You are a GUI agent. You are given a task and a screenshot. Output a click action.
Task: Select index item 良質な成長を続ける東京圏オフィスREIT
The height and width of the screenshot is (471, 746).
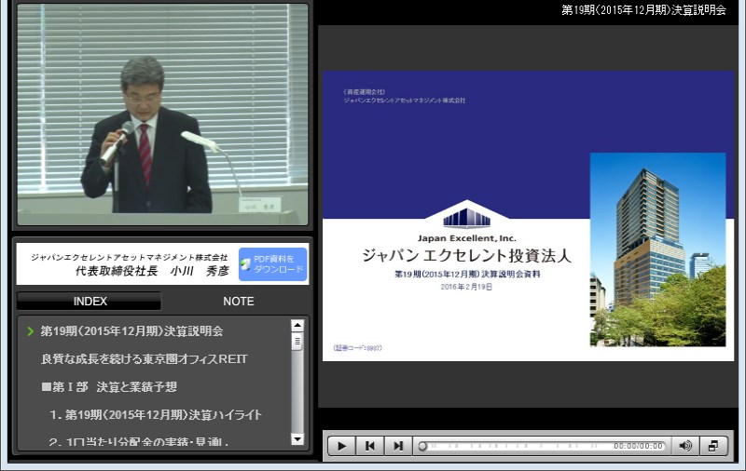pyautogui.click(x=145, y=359)
